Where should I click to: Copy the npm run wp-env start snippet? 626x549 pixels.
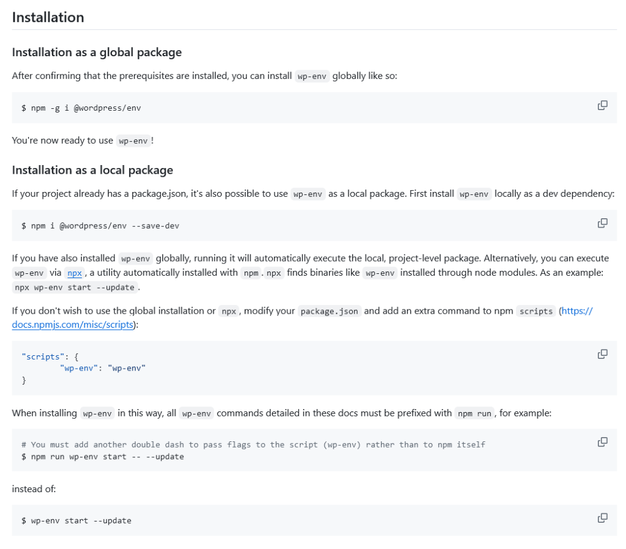point(602,442)
